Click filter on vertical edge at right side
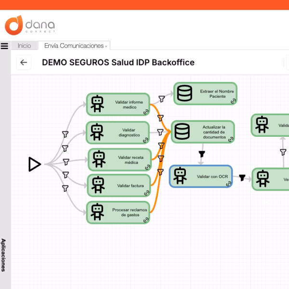Screen dimensions: 289x289 [283, 152]
